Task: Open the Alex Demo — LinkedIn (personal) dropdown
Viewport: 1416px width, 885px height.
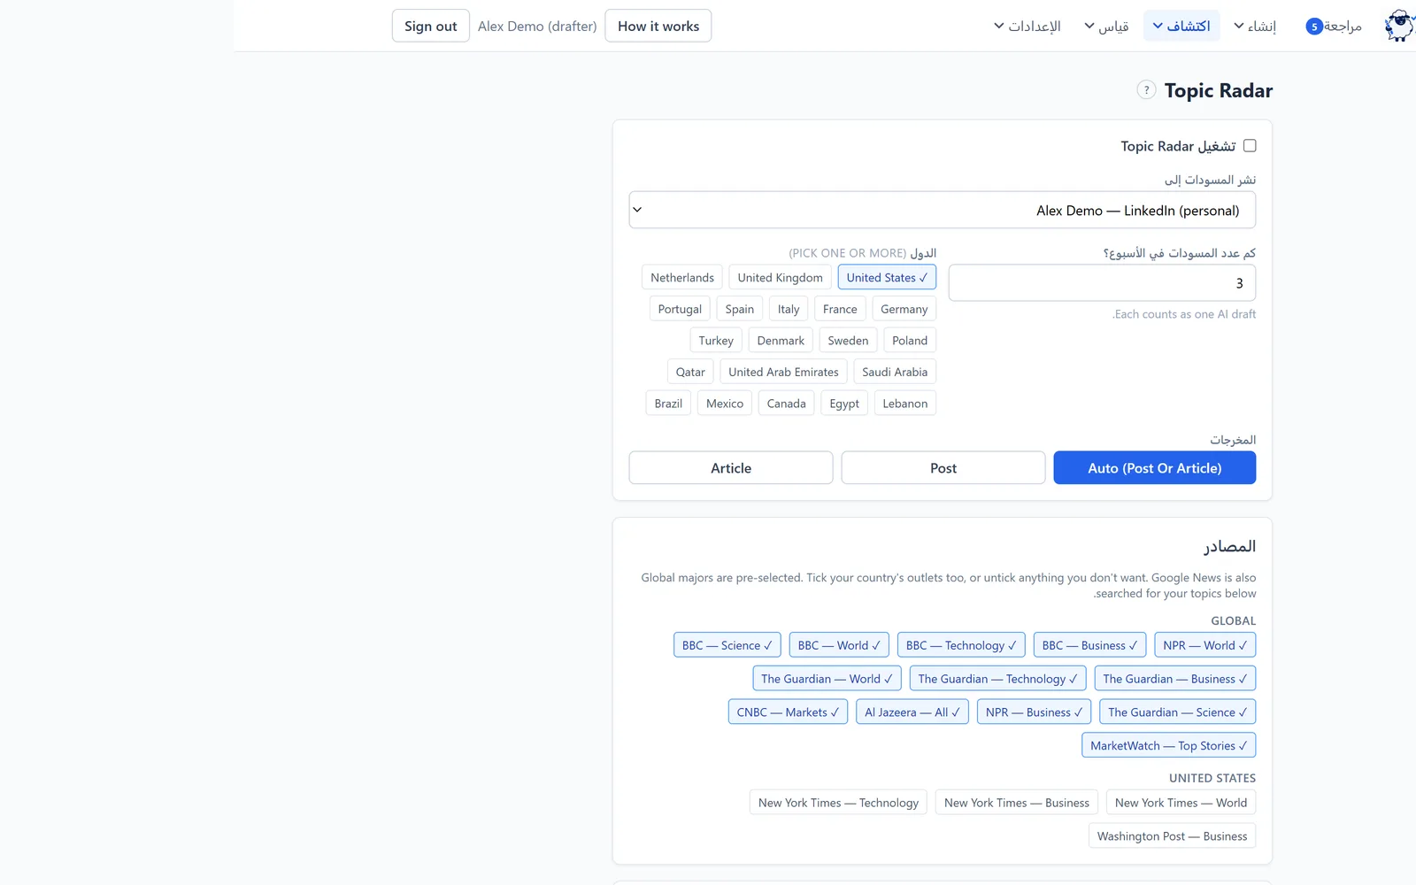Action: click(943, 211)
